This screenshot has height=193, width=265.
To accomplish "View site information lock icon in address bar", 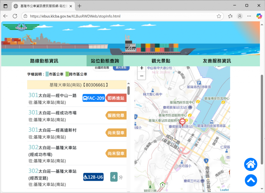I will pyautogui.click(x=25, y=16).
